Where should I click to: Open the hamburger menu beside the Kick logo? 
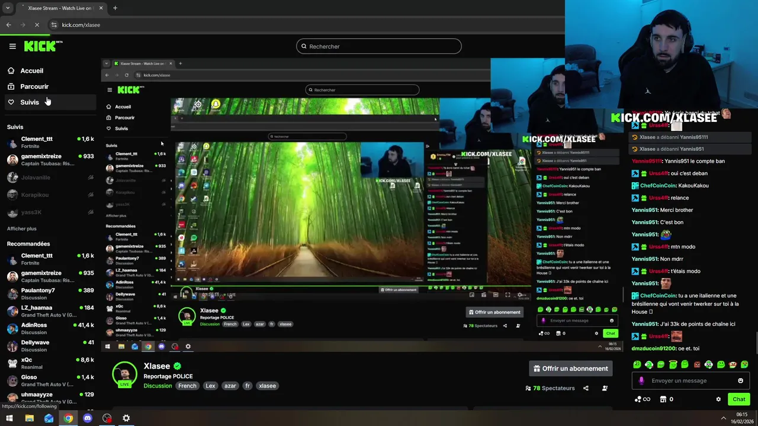click(12, 46)
